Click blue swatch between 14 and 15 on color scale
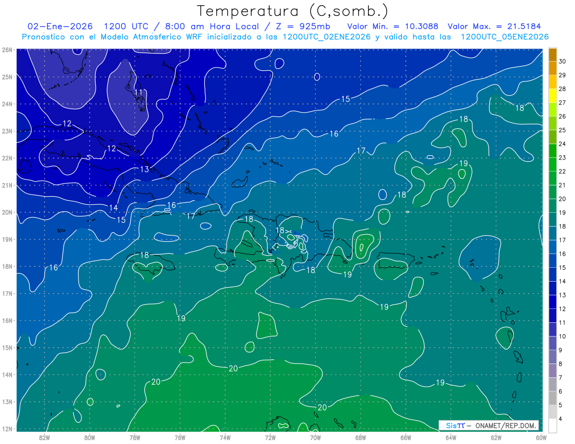This screenshot has height=444, width=575. (x=552, y=274)
